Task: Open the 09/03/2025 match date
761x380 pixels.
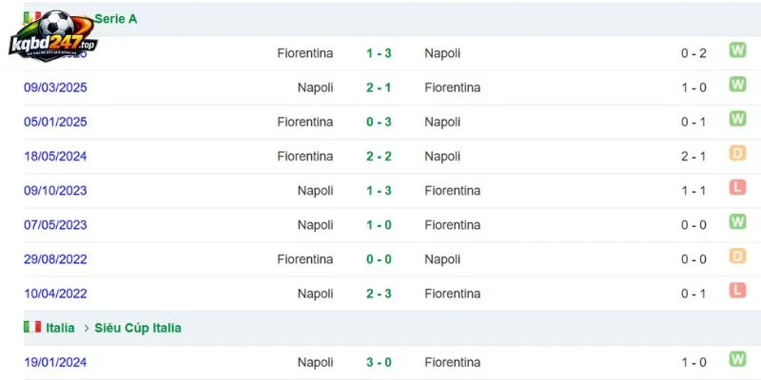Action: click(x=55, y=87)
